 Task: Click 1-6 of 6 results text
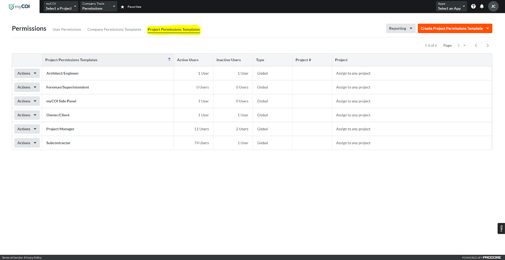pos(431,45)
